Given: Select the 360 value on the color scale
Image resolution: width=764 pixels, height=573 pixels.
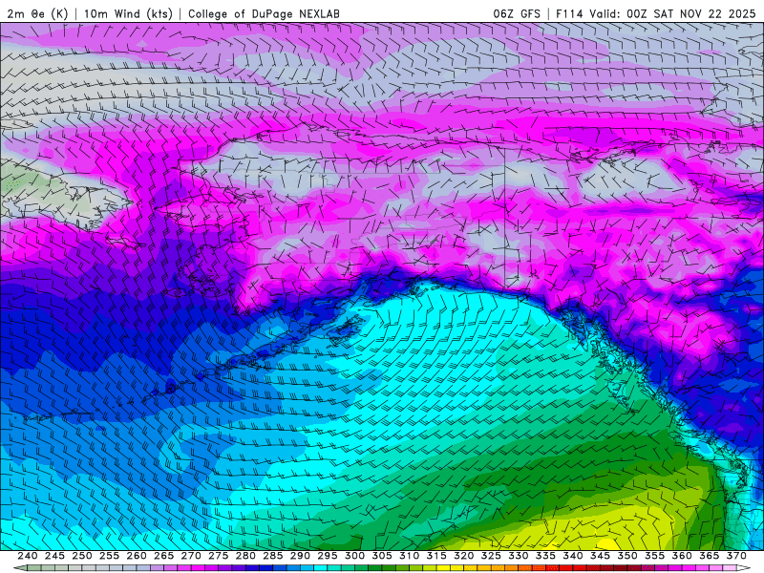Looking at the screenshot, I should [x=682, y=556].
